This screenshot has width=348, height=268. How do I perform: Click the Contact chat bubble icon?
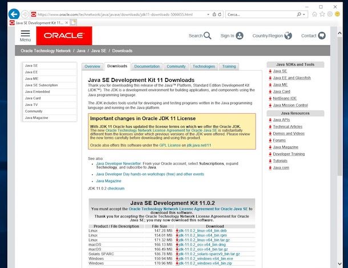point(322,36)
